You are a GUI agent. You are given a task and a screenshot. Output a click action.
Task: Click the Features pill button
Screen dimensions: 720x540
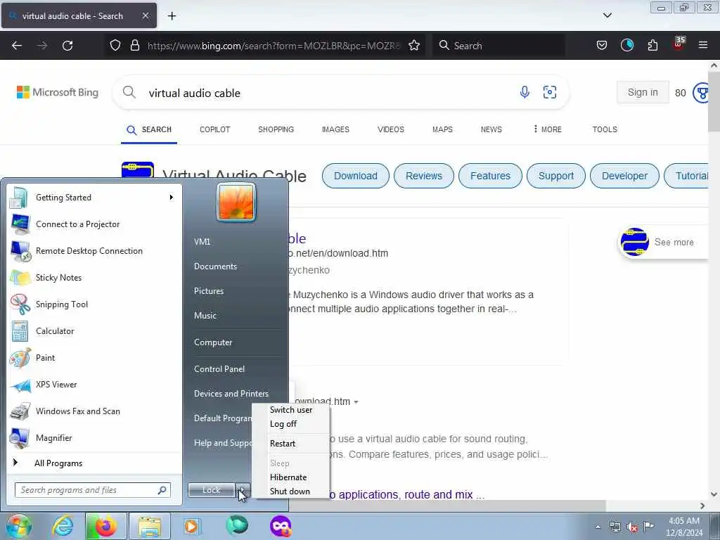click(490, 176)
